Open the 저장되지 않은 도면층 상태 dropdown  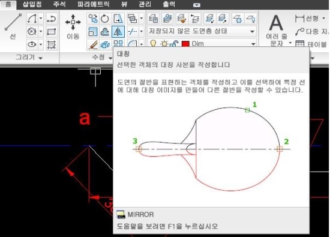pos(202,32)
